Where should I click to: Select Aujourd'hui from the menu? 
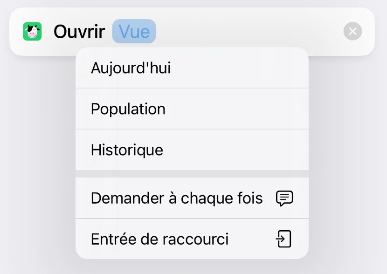131,68
